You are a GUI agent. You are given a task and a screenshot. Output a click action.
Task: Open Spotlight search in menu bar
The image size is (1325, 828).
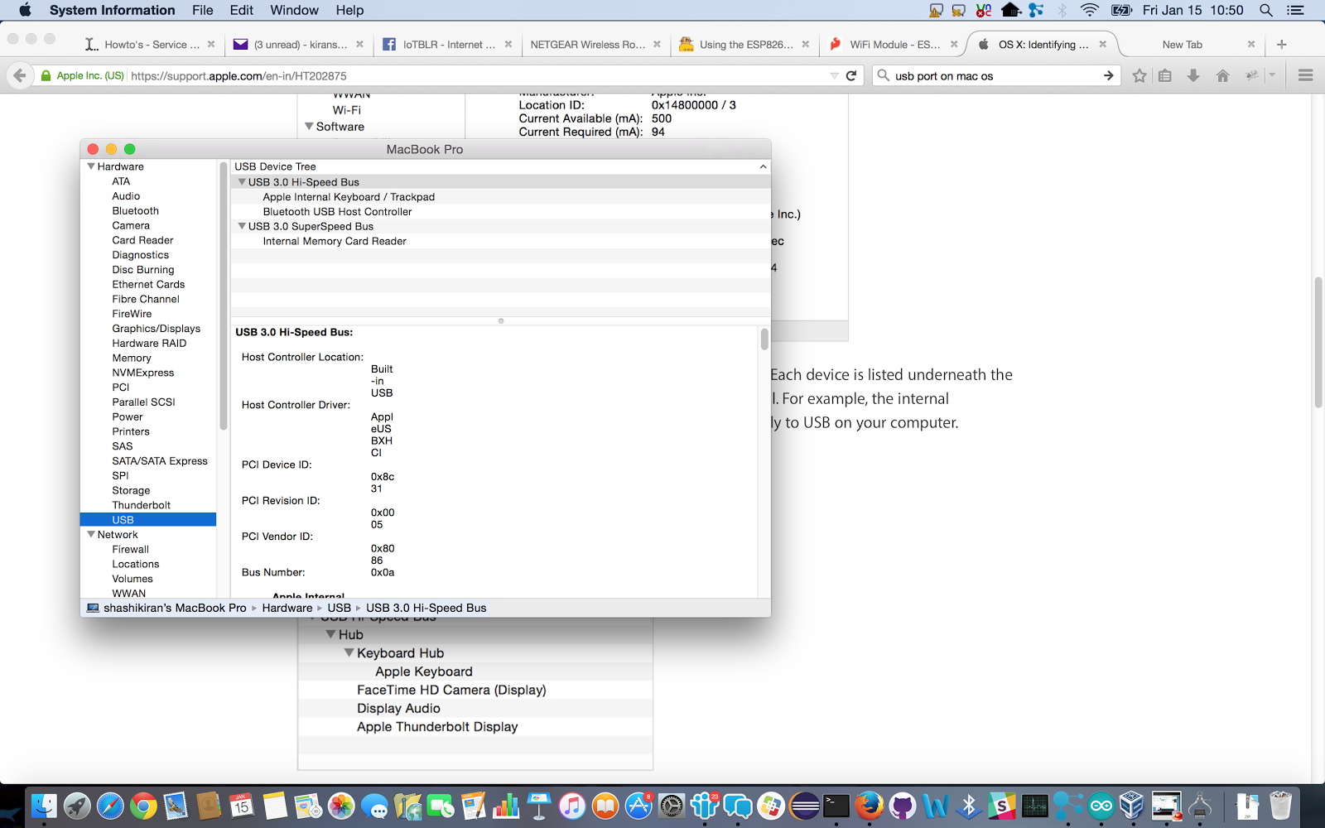pos(1266,10)
